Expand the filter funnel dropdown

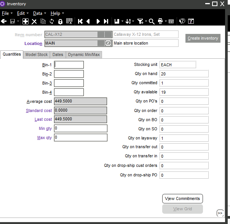coord(146,22)
